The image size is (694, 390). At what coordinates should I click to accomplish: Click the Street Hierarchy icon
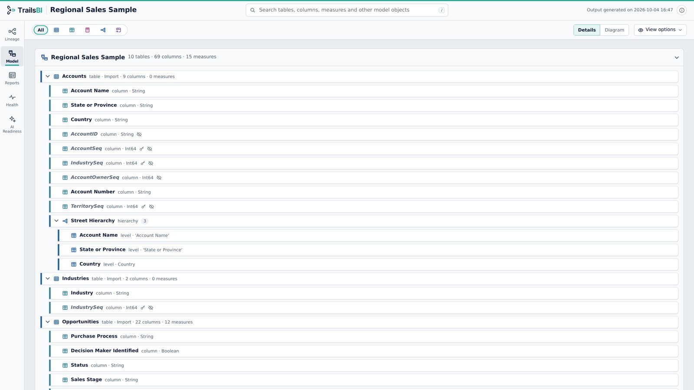pyautogui.click(x=65, y=221)
